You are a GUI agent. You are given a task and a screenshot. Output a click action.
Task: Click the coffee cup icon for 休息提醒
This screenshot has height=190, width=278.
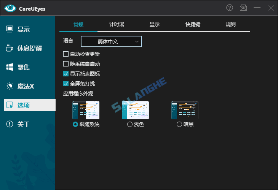pyautogui.click(x=9, y=48)
